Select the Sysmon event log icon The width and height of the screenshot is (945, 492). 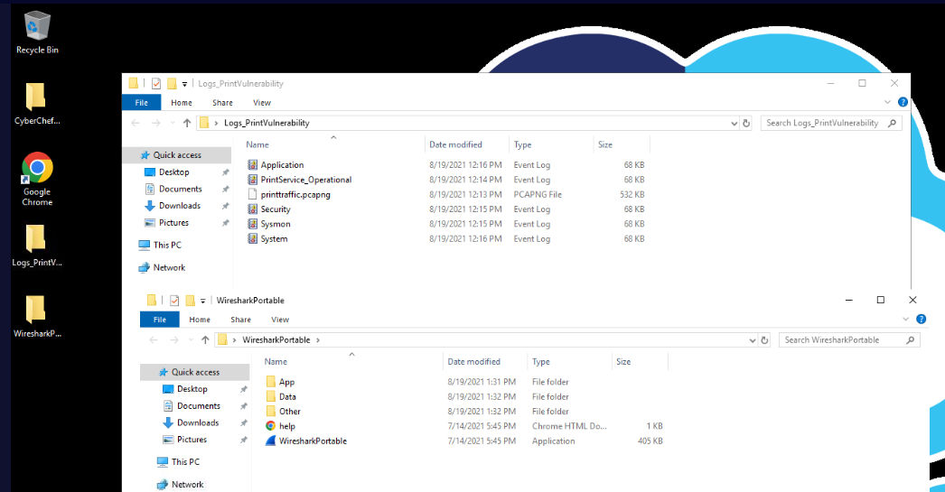pos(253,223)
